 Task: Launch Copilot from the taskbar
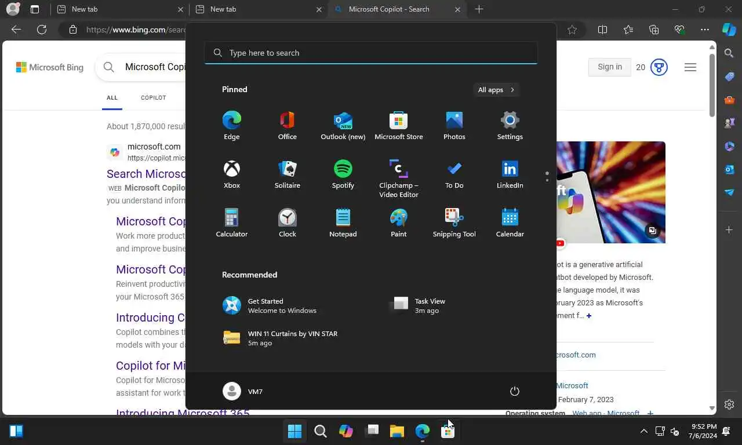point(345,431)
